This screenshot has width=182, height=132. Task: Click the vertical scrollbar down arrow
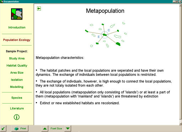181,124
